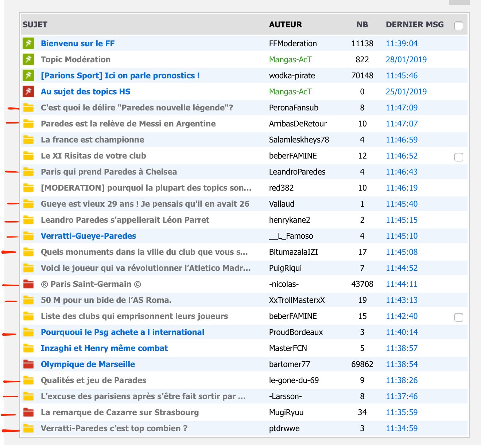Click the green pin icon beside Parions Sport topic

(28, 75)
